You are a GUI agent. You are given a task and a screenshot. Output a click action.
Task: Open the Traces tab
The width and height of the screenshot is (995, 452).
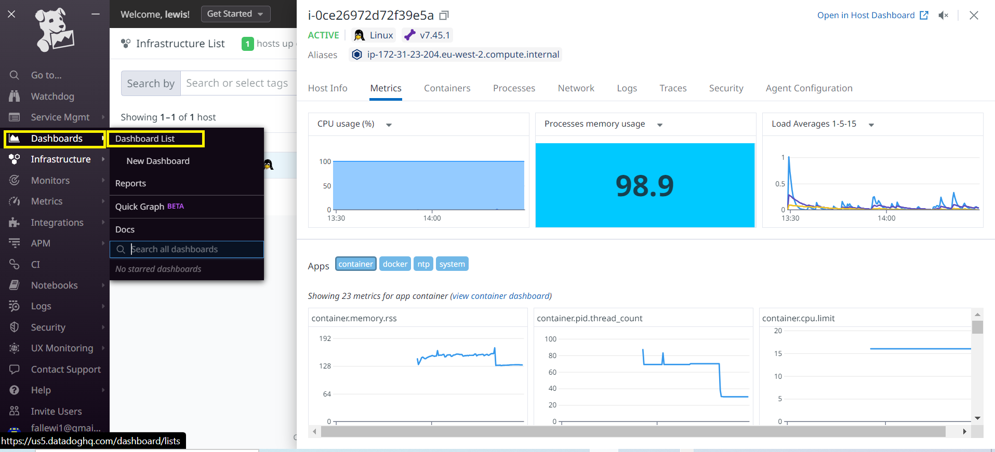point(673,88)
